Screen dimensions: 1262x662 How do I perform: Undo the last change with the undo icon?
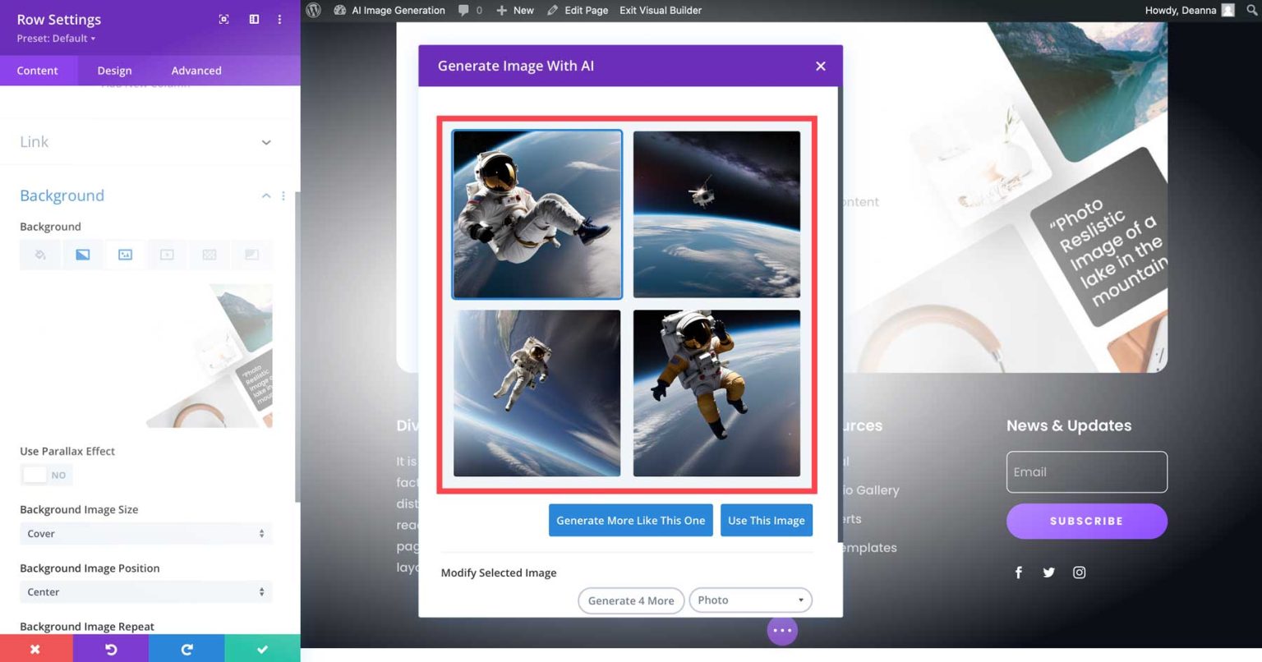click(110, 649)
